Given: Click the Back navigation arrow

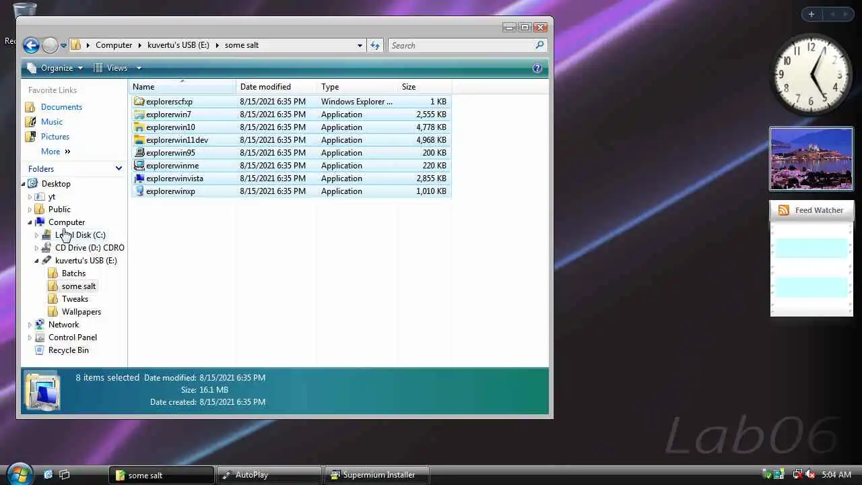Looking at the screenshot, I should coord(31,45).
